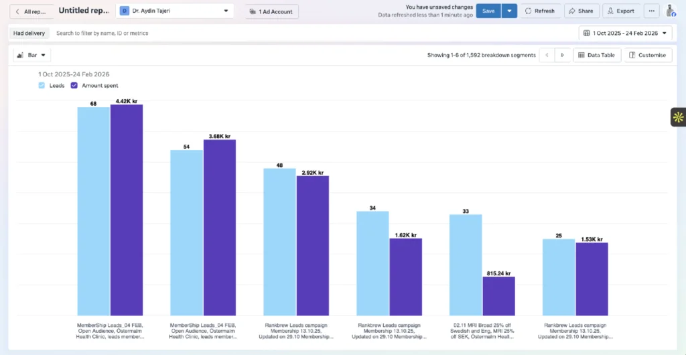
Task: Open the Data Table view
Action: [x=597, y=55]
